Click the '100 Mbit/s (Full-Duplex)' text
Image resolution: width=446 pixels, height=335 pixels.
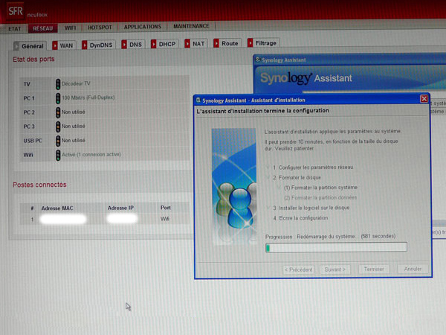[x=88, y=98]
